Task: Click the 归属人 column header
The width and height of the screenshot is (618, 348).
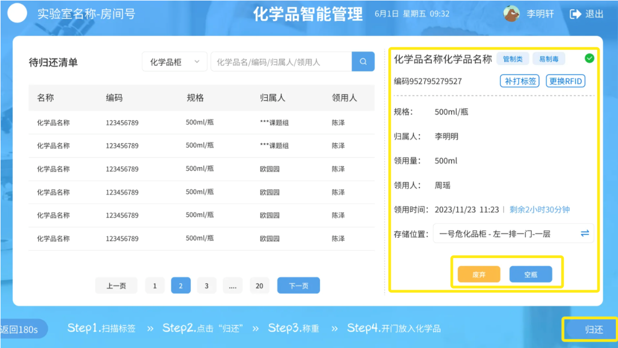Action: point(272,98)
